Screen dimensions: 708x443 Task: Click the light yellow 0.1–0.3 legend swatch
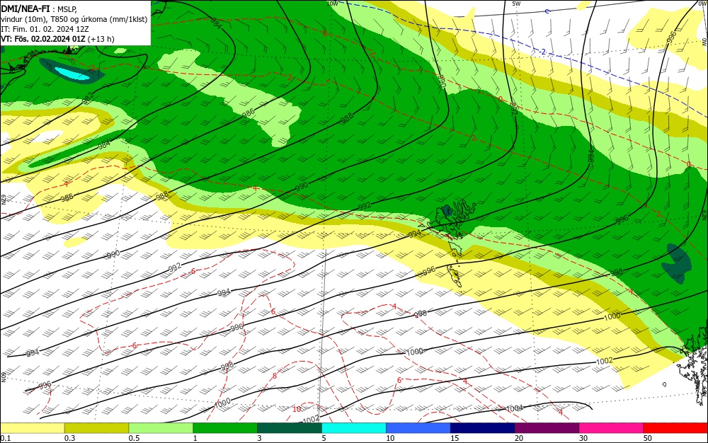(x=32, y=428)
